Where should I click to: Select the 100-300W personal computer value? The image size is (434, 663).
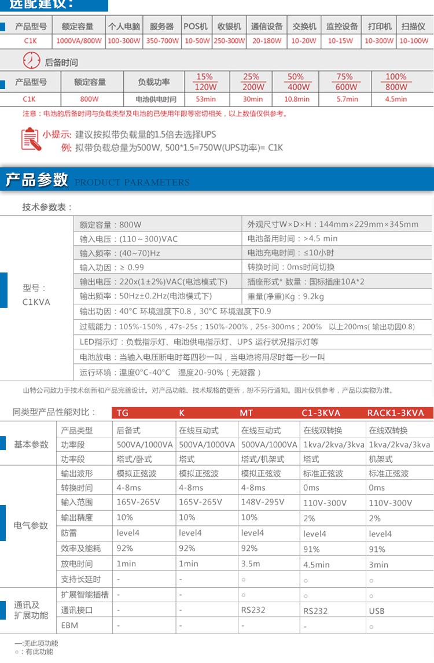124,41
